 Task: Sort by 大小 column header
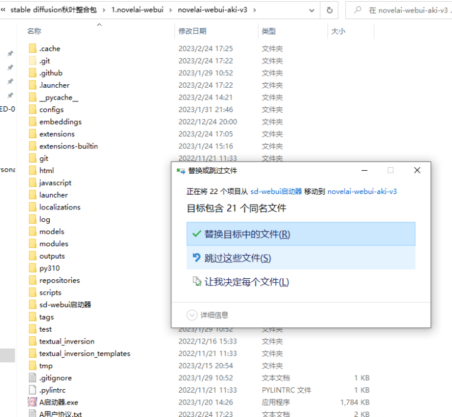click(338, 31)
